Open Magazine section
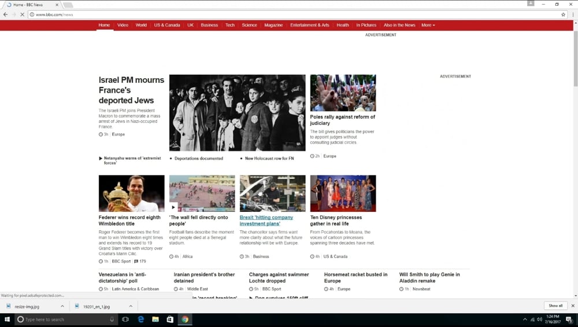 click(273, 25)
